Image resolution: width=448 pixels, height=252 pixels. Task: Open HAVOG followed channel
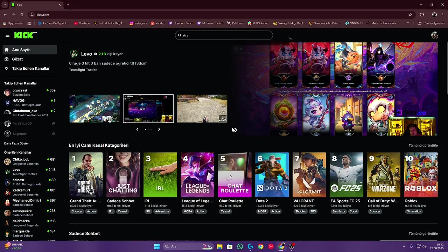[30, 103]
